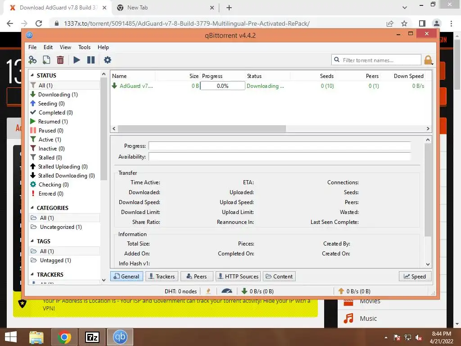This screenshot has height=346, width=461.
Task: Open the Help menu
Action: click(x=103, y=47)
